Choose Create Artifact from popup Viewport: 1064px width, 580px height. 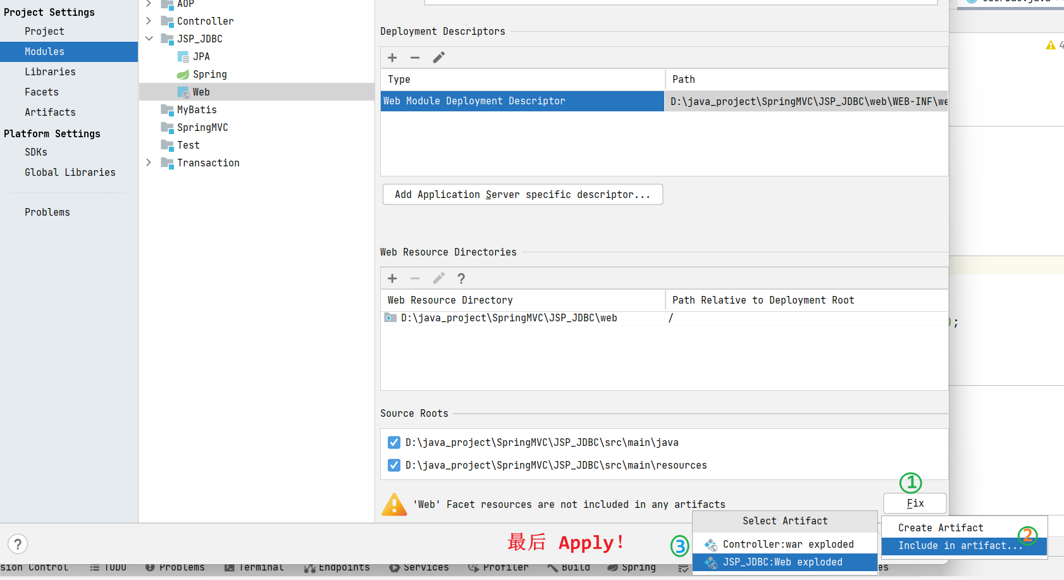pos(964,528)
